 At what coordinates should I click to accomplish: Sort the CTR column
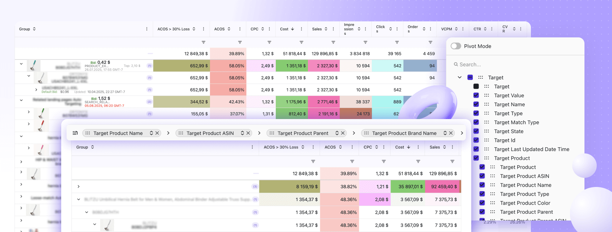(485, 29)
